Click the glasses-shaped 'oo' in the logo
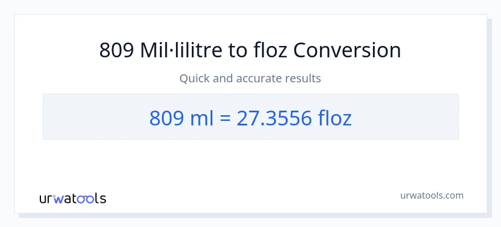 [x=87, y=199]
